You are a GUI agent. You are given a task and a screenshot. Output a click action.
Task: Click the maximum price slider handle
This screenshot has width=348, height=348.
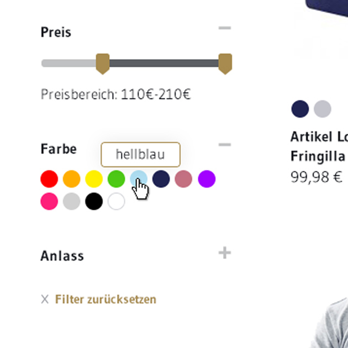pos(225,64)
